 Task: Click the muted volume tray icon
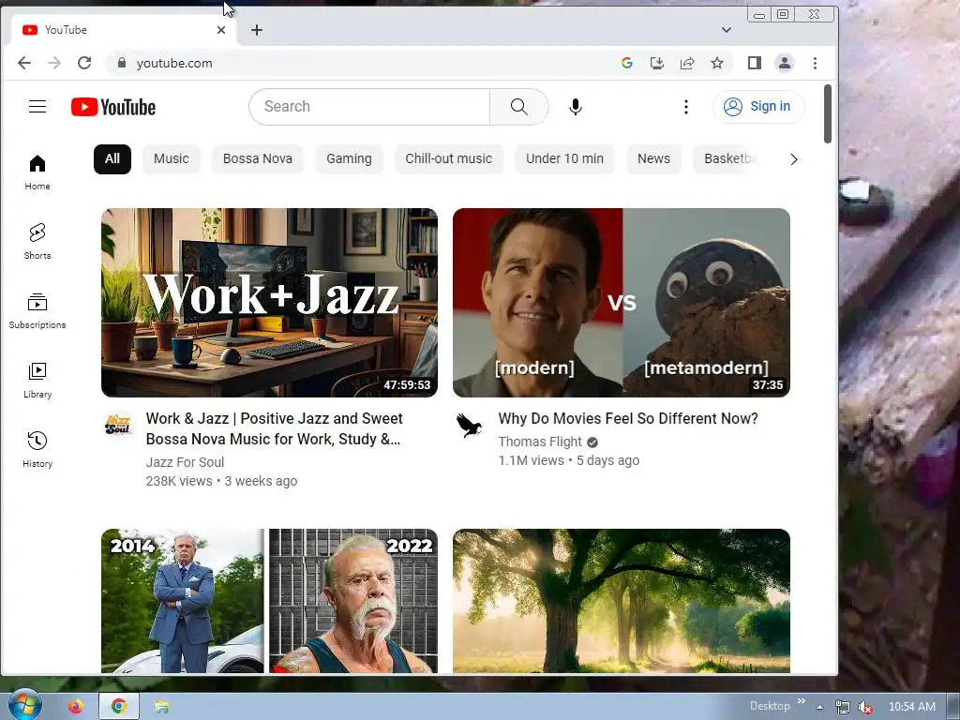pyautogui.click(x=865, y=707)
